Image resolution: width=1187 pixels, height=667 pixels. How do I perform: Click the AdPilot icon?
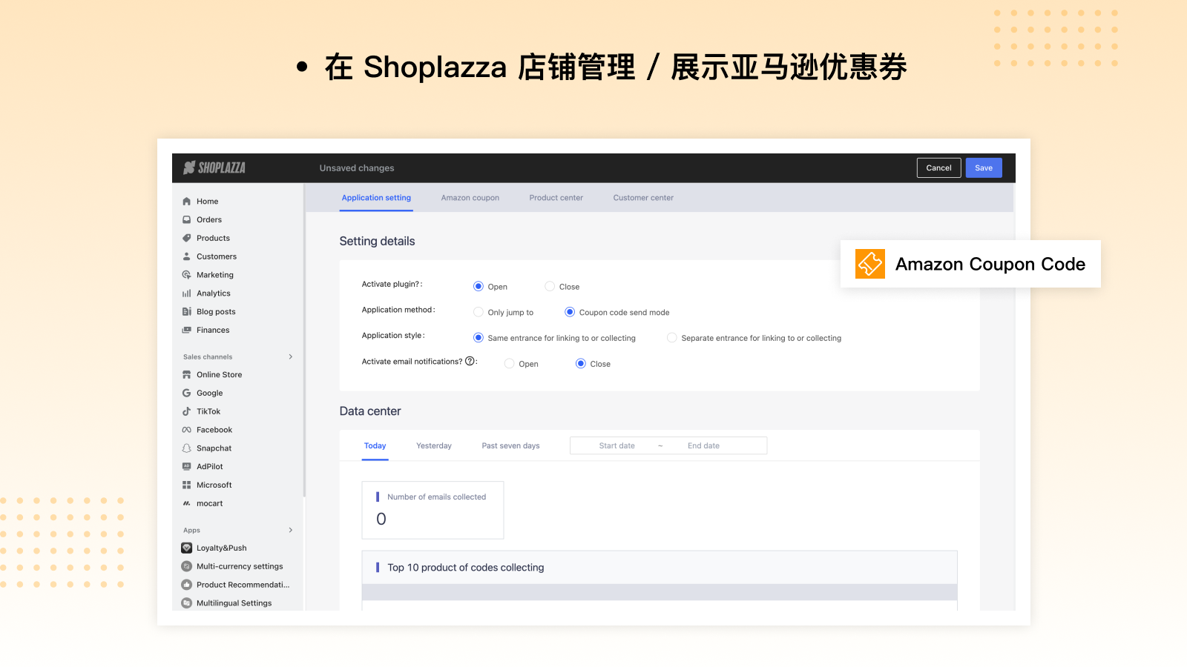click(x=187, y=467)
